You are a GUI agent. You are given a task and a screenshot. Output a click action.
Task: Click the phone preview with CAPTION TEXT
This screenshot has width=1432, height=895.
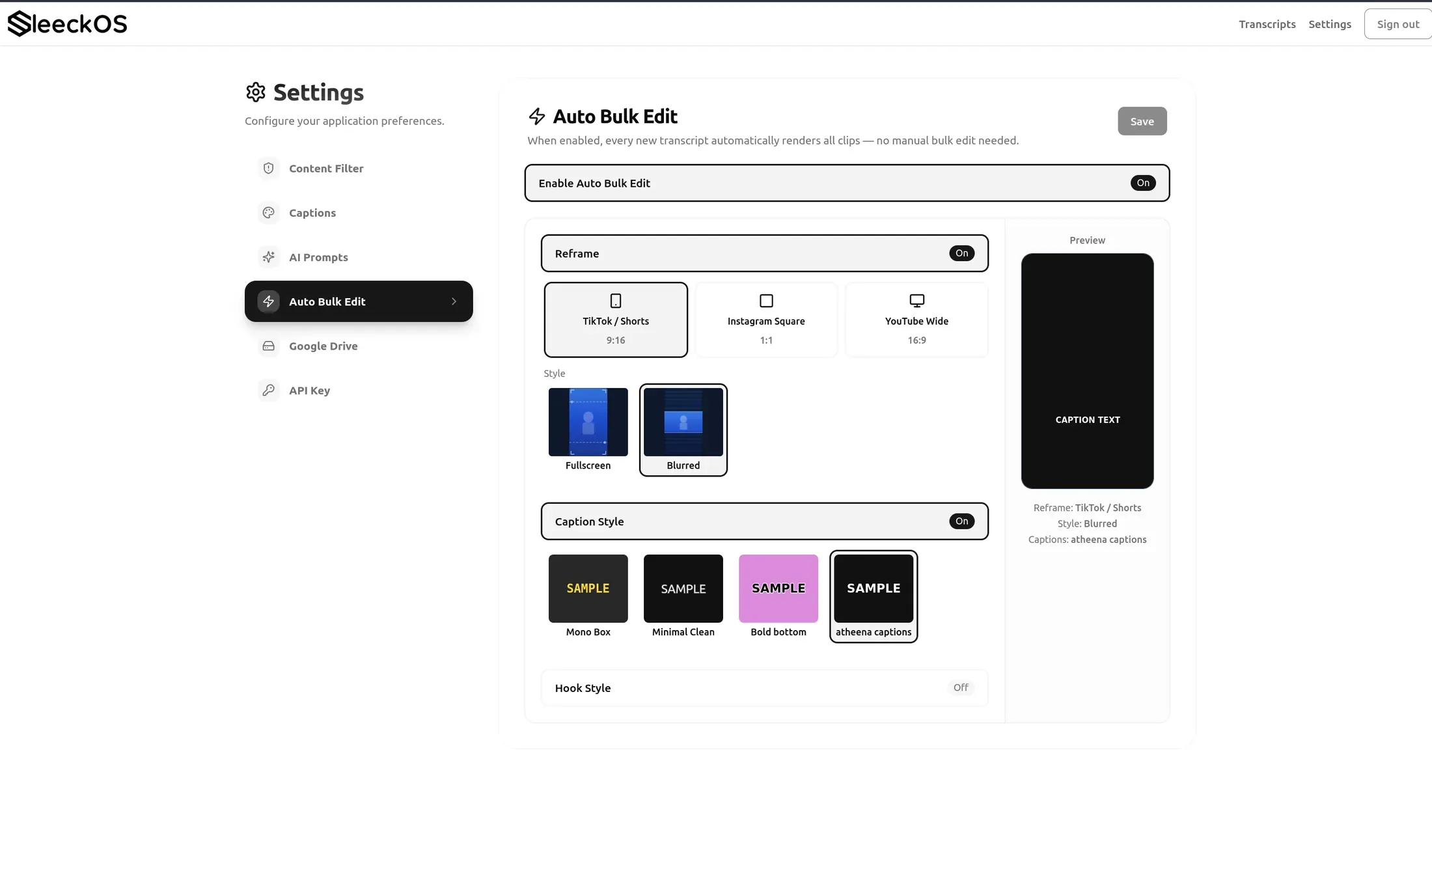tap(1087, 371)
